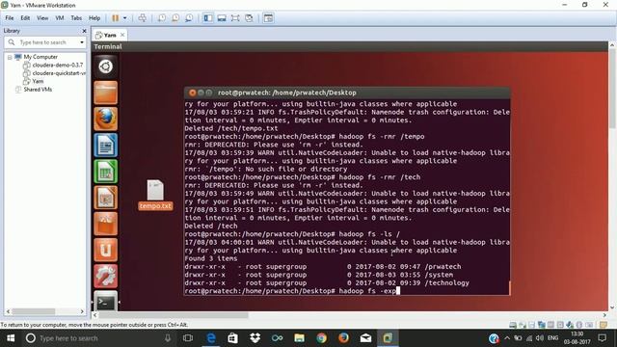Screen dimensions: 617x347
Task: Click the Terminal icon in the dock
Action: coord(105,301)
